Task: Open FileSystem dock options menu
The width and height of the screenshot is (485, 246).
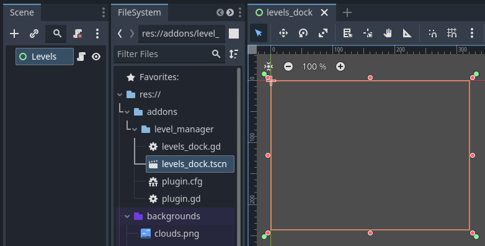Action: 240,12
